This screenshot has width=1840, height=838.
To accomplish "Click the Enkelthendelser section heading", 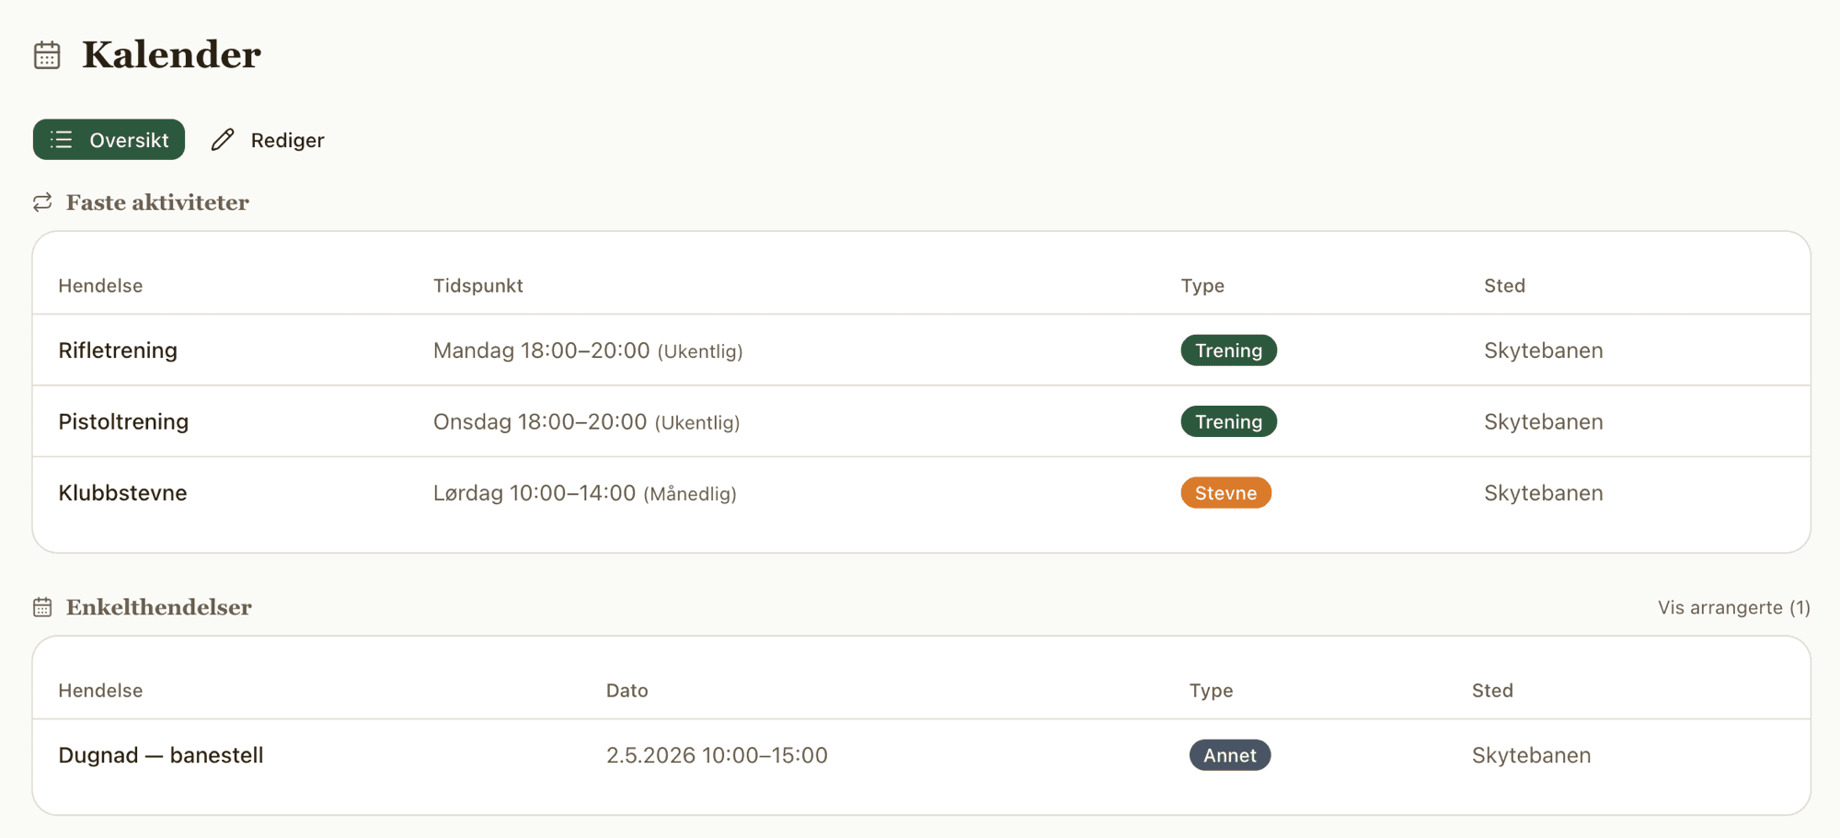I will [158, 607].
